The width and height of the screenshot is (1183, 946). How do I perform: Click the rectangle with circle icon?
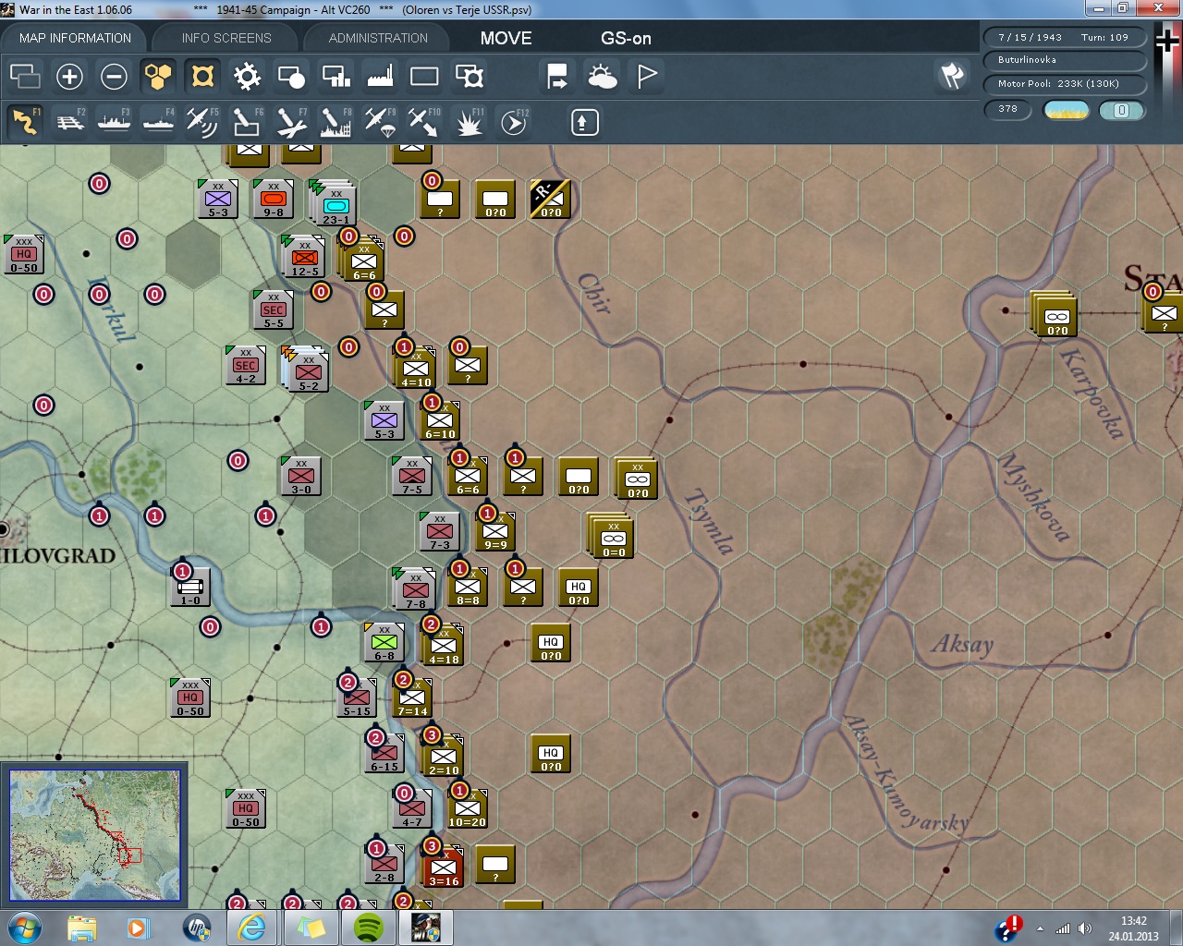click(291, 76)
